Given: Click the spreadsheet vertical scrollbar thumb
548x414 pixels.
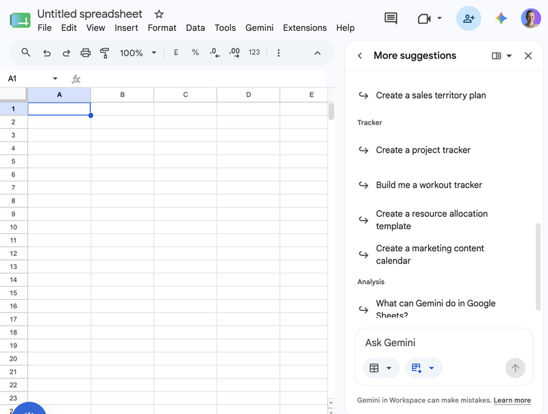Looking at the screenshot, I should (x=331, y=112).
